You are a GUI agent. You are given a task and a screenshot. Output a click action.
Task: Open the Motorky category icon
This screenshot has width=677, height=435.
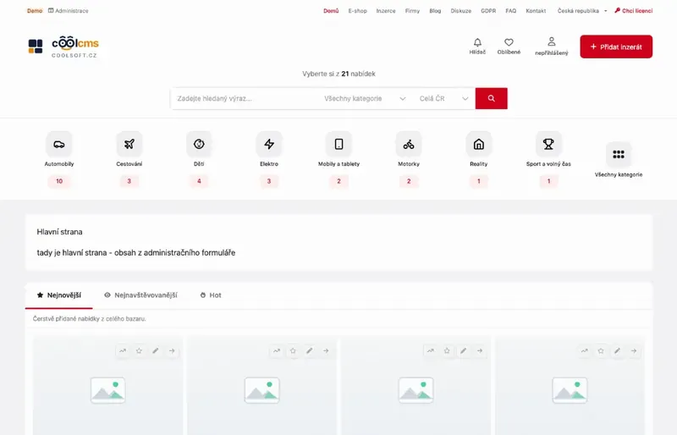[409, 144]
